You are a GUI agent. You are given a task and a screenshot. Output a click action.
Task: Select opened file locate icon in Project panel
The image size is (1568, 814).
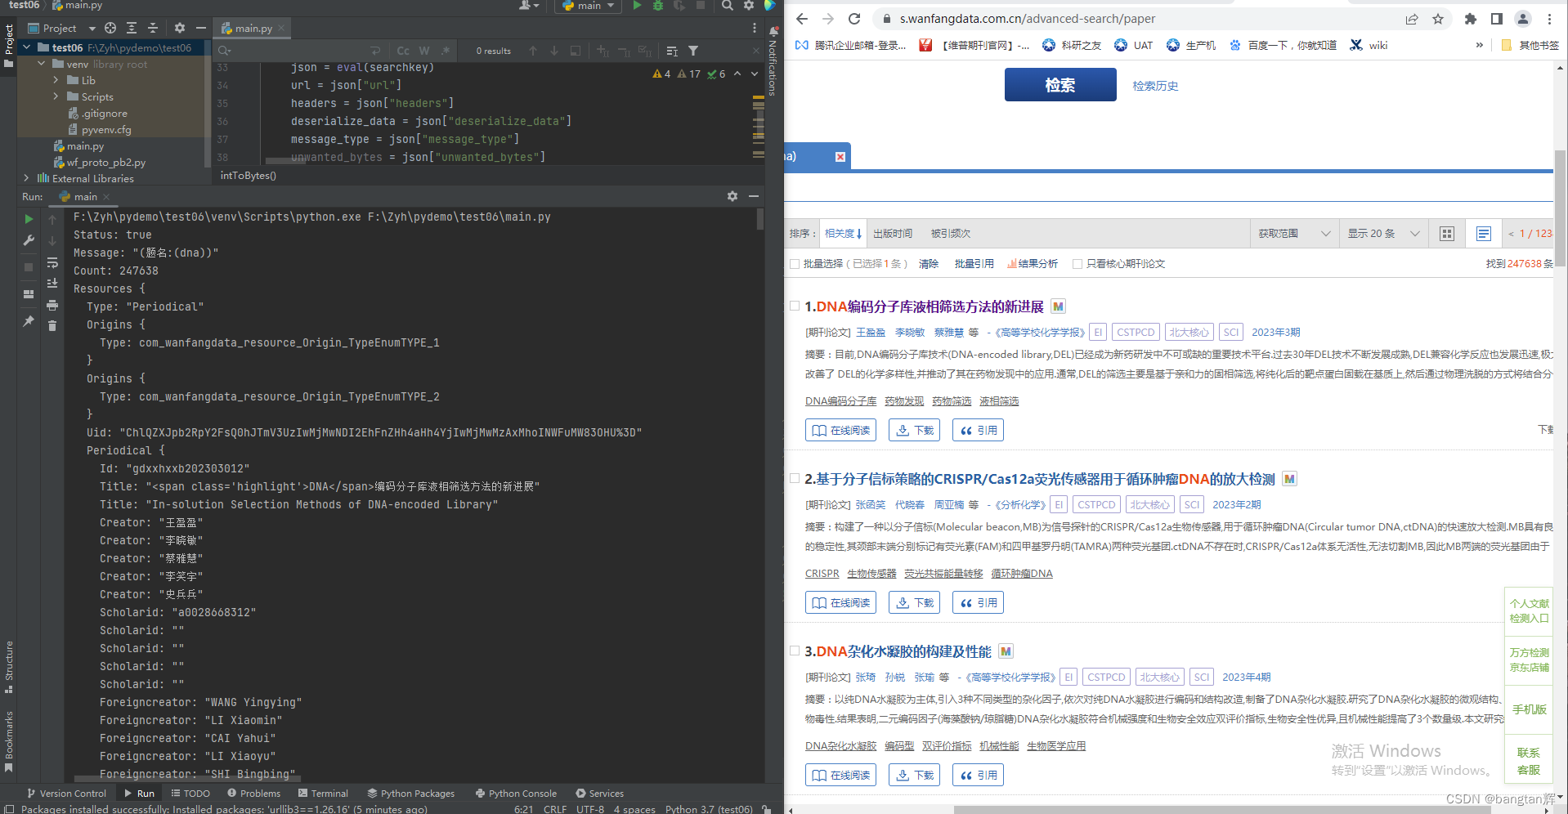pyautogui.click(x=110, y=28)
